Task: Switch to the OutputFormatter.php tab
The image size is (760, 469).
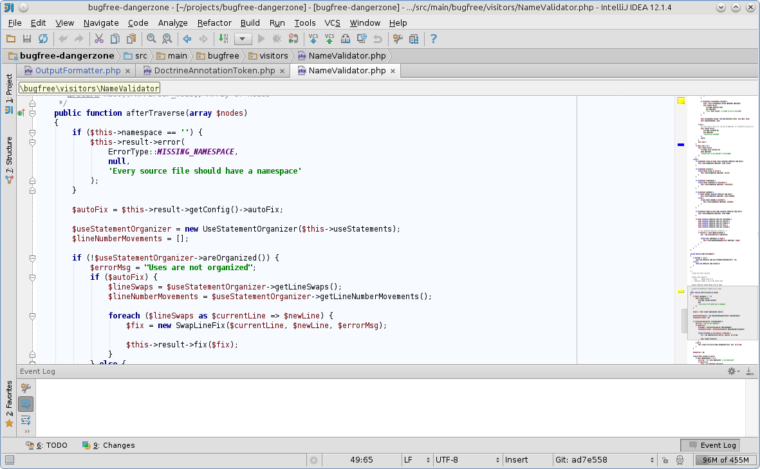Action: point(77,71)
